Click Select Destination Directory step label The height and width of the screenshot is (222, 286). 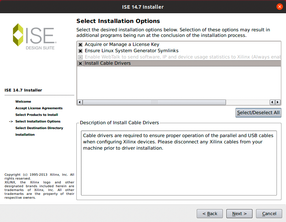39,128
